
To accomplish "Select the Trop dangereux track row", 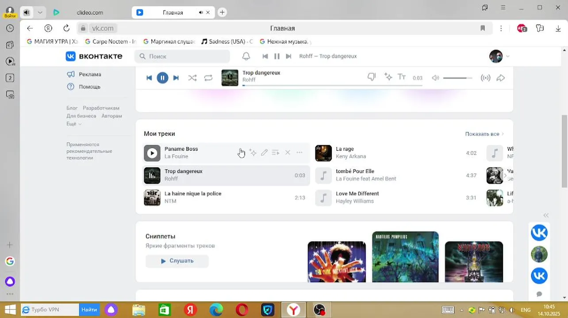I will click(226, 175).
